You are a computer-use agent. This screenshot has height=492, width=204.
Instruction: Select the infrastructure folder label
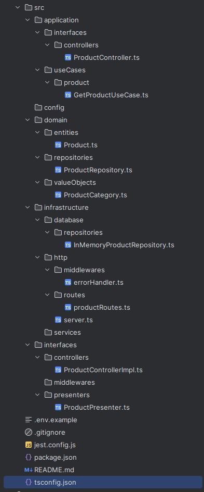(66, 207)
